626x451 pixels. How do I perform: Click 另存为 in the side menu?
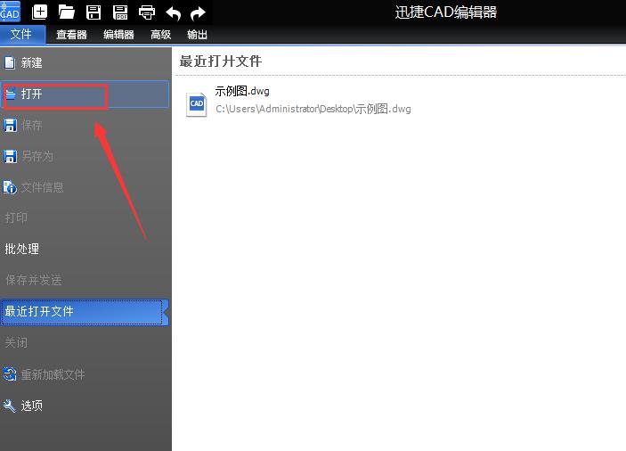click(x=85, y=156)
